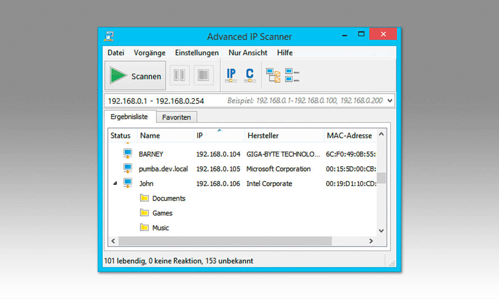Click the horizontal scrollbar left arrow
The height and width of the screenshot is (299, 499).
tap(113, 241)
